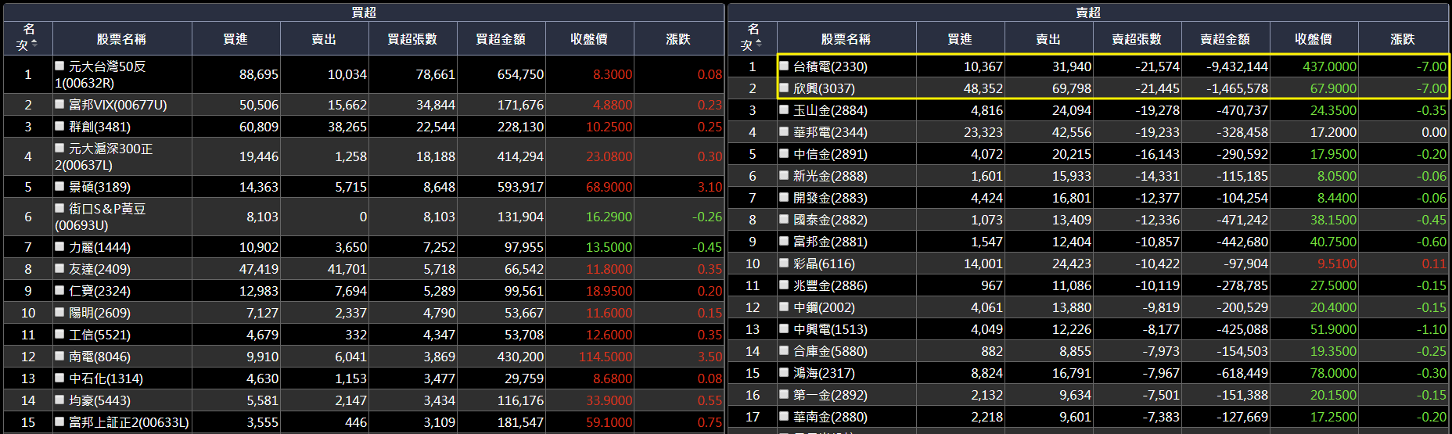Enable the checkbox next to 力麗(1444)

click(x=59, y=246)
